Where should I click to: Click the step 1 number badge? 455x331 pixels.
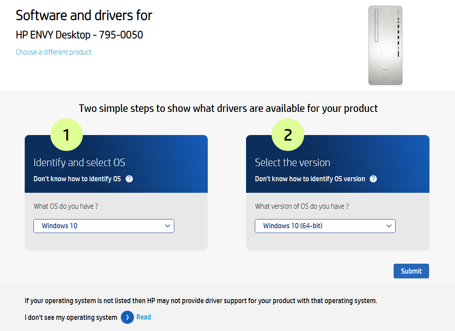point(67,135)
